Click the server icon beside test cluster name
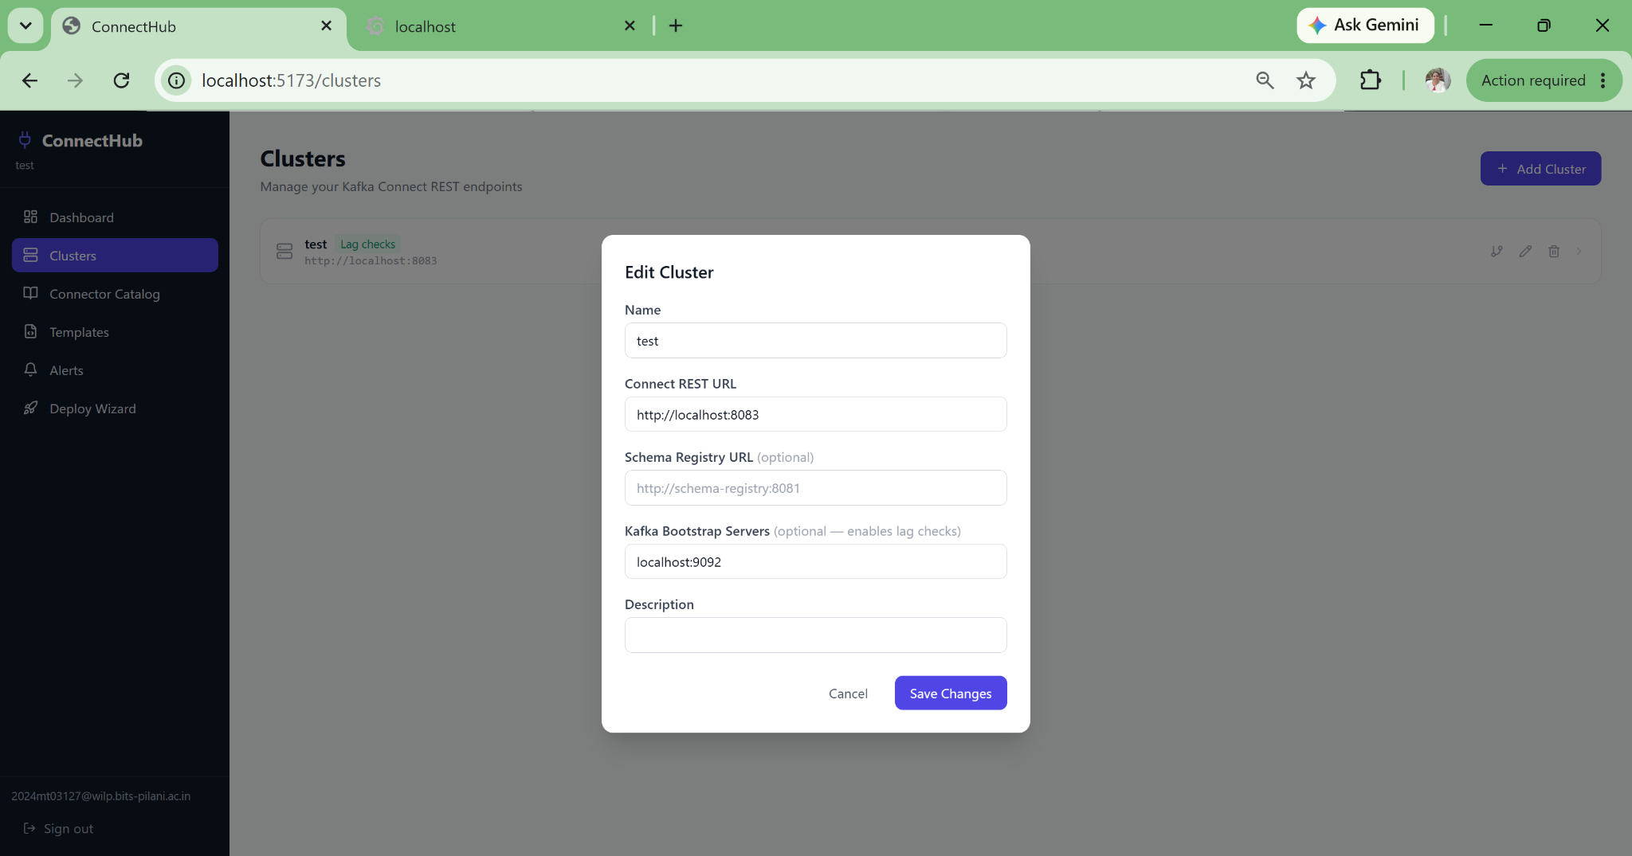1632x856 pixels. pos(284,252)
